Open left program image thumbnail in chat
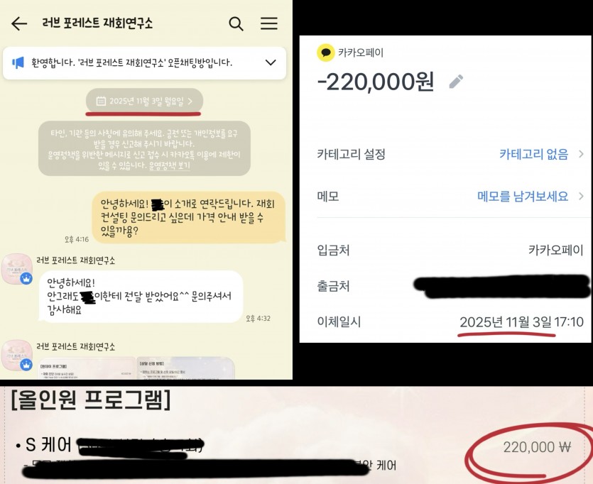Image resolution: width=593 pixels, height=484 pixels. (87, 368)
